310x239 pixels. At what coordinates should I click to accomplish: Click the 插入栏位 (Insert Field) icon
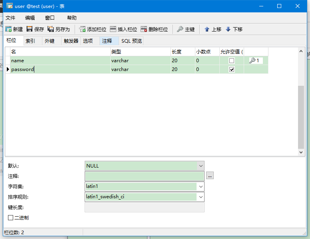pos(113,29)
